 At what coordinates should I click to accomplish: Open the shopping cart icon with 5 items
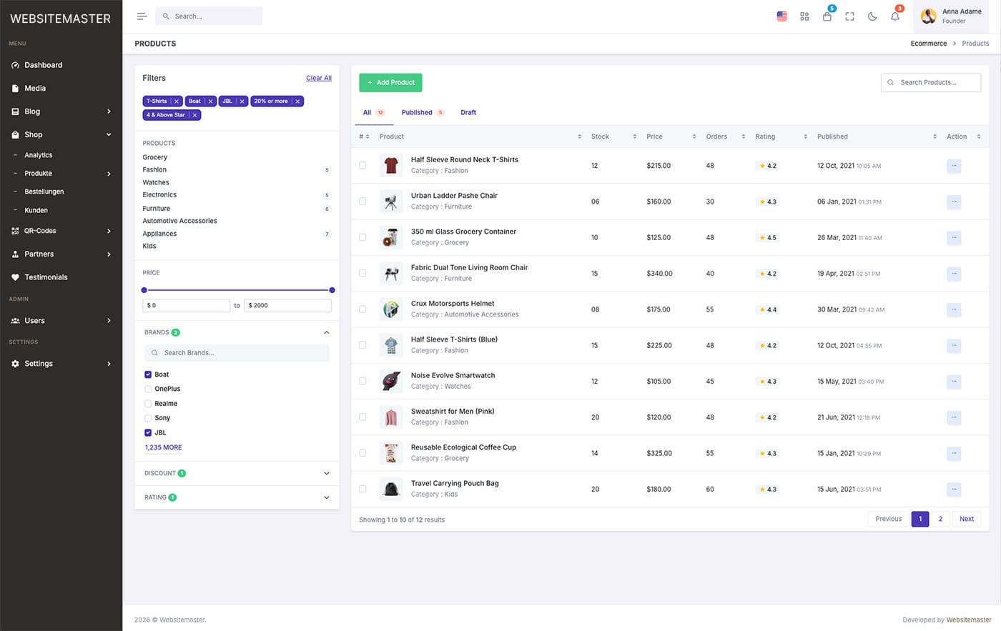(827, 16)
